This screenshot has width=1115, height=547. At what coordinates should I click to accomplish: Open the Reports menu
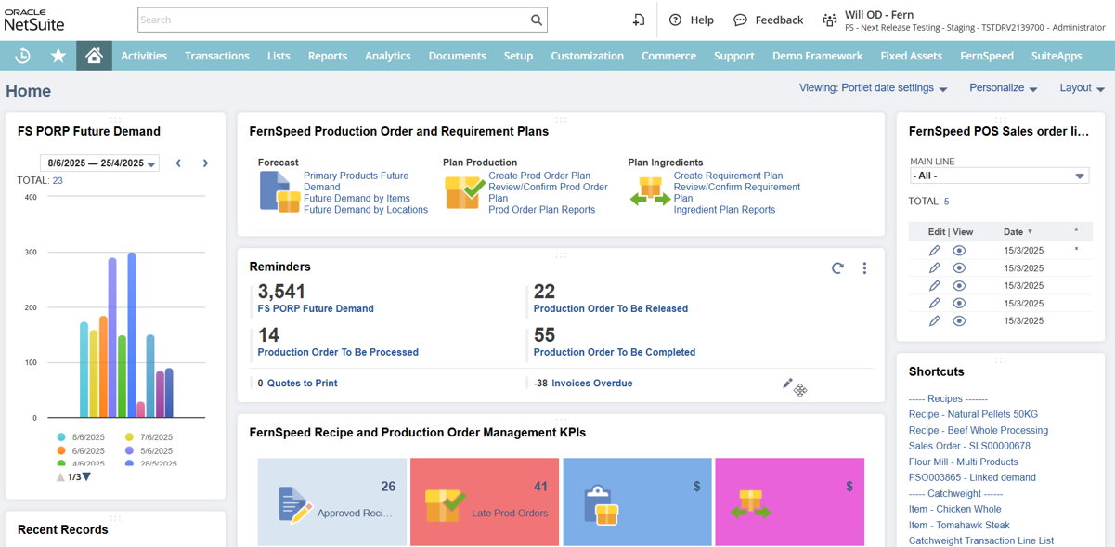pos(328,56)
